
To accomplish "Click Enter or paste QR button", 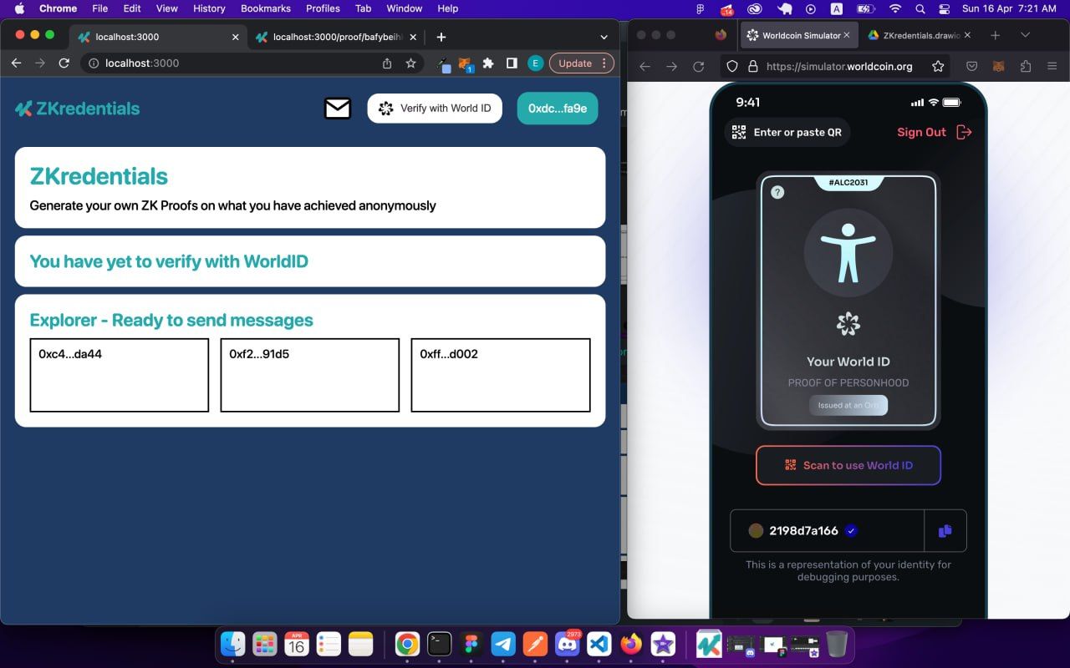I will 787,132.
